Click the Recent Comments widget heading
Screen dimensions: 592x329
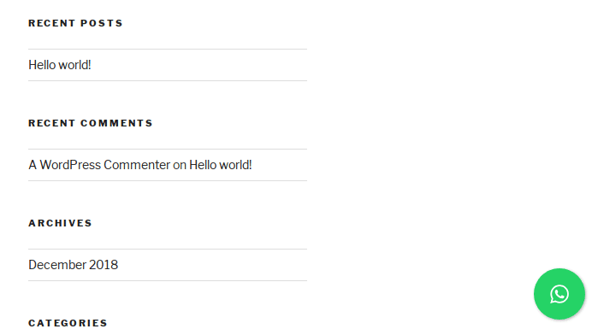[91, 123]
